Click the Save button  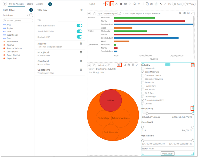[178, 4]
